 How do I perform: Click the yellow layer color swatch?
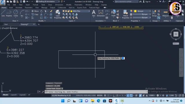coord(71,11)
